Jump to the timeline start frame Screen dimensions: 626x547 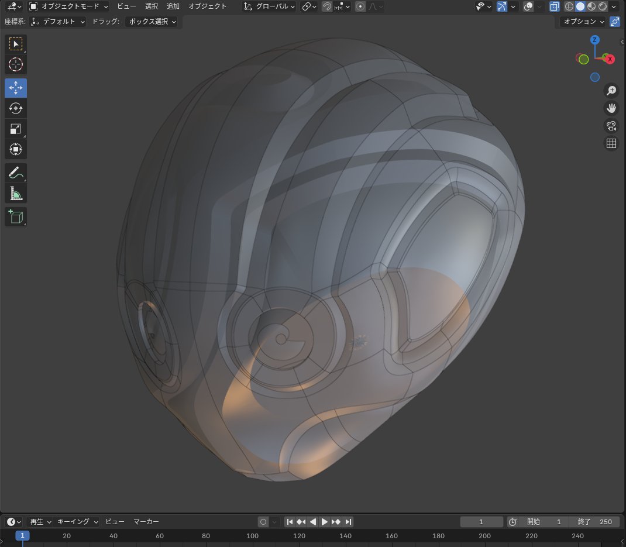point(290,521)
